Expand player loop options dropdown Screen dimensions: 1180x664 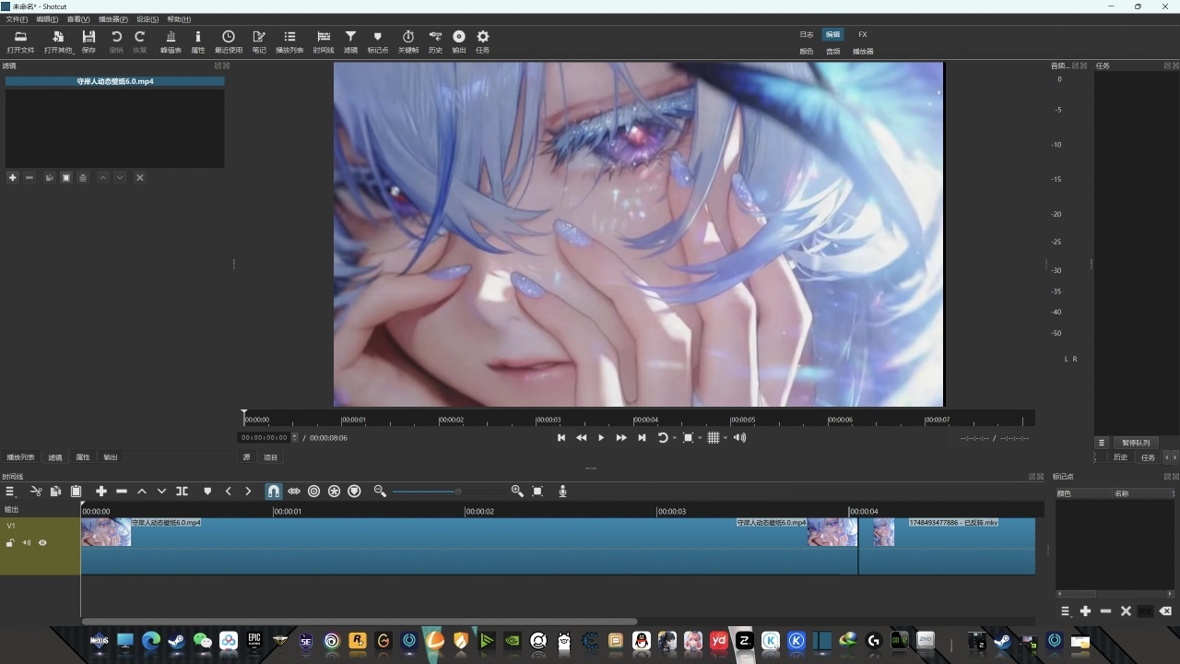pos(675,438)
